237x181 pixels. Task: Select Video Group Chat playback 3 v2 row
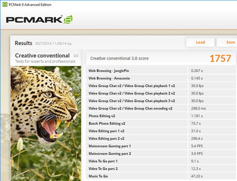(x=161, y=101)
